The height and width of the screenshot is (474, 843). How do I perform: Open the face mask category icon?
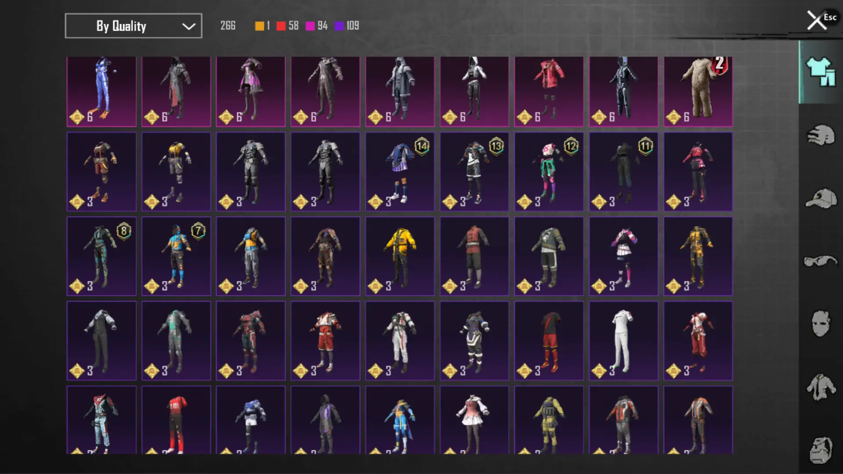(x=820, y=324)
